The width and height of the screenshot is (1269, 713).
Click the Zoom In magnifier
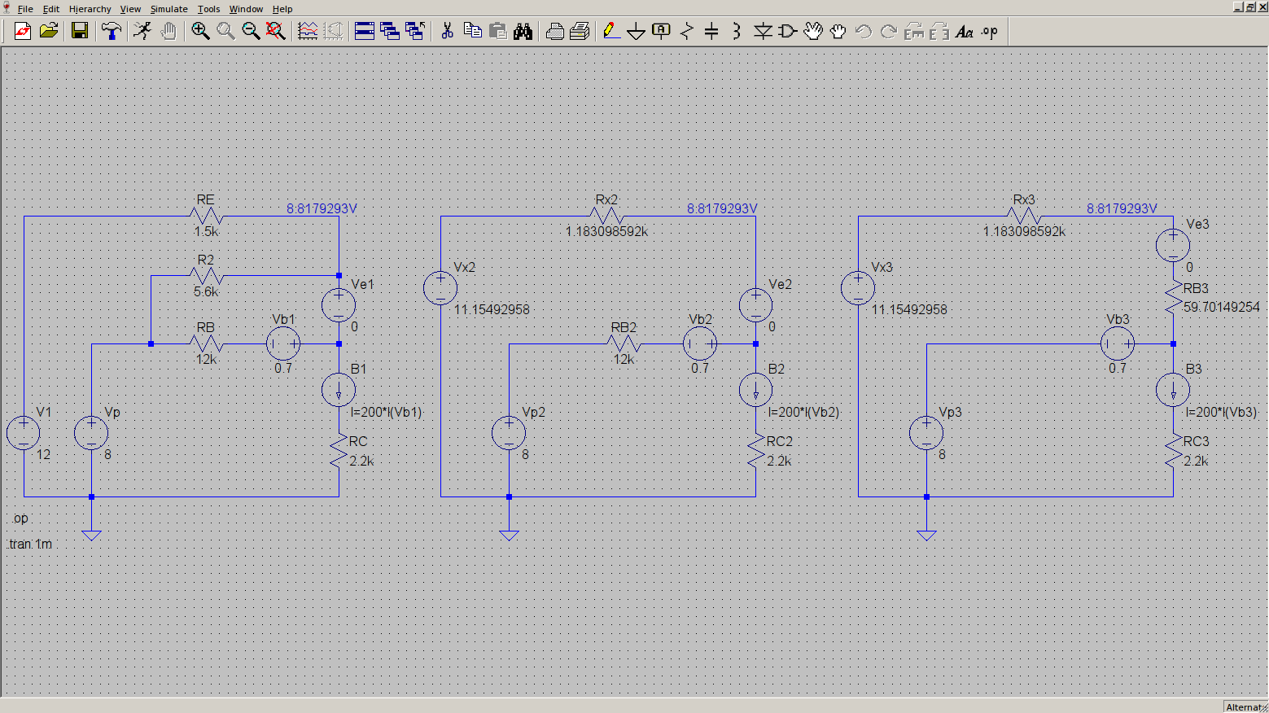click(200, 31)
